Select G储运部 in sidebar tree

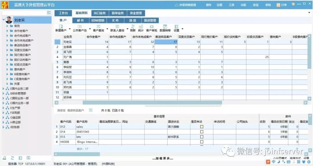[x=15, y=118]
